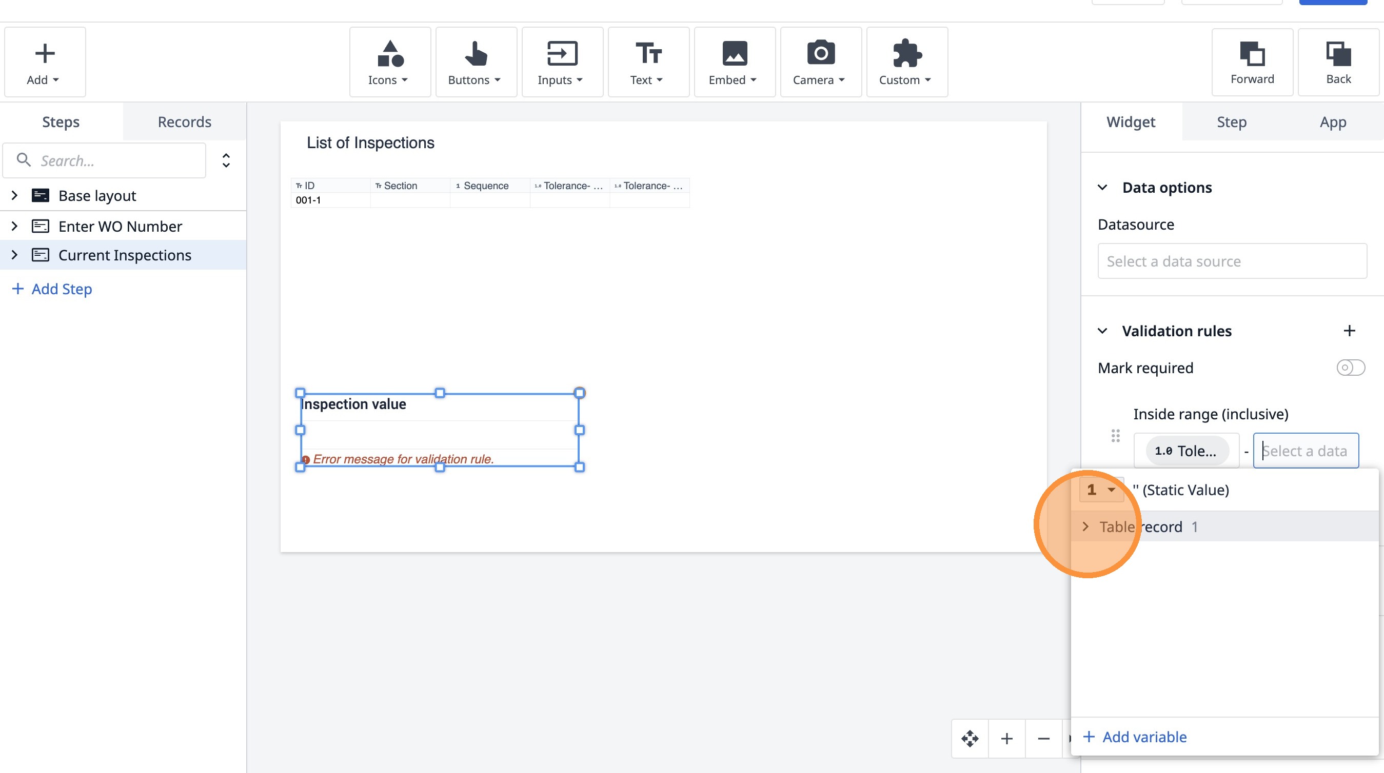Open the Camera widget menu
The image size is (1384, 773).
pyautogui.click(x=820, y=62)
